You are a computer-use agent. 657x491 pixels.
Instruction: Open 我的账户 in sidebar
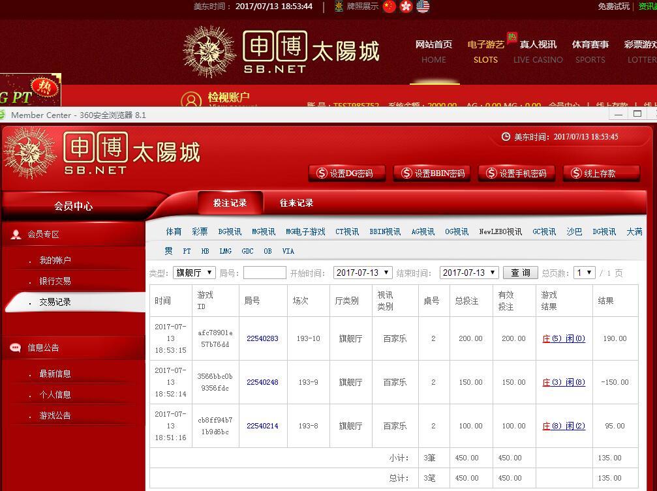coord(55,260)
